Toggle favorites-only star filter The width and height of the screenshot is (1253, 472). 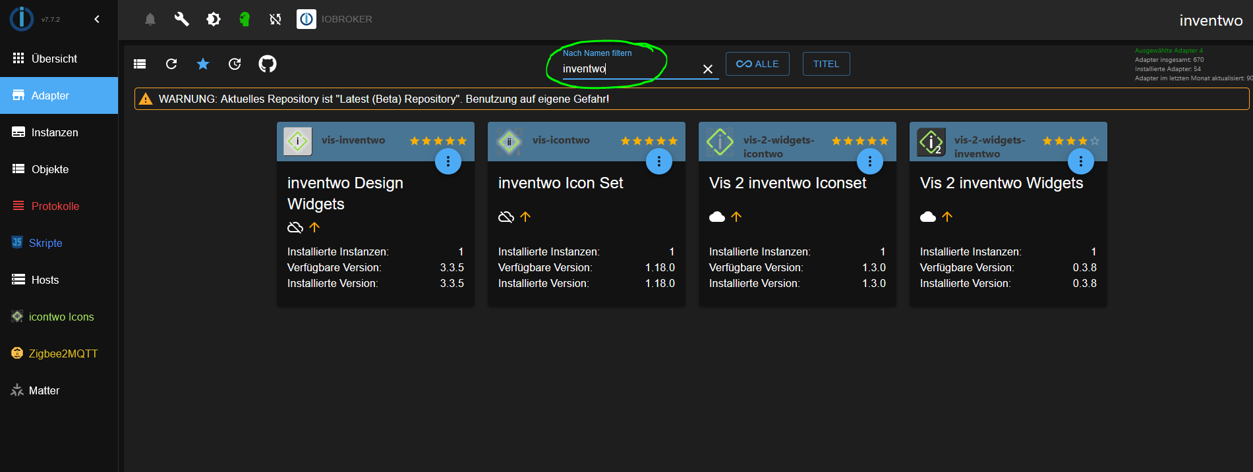[x=203, y=64]
